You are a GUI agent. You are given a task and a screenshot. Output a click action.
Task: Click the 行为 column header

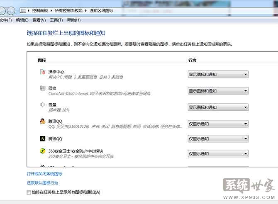point(192,61)
